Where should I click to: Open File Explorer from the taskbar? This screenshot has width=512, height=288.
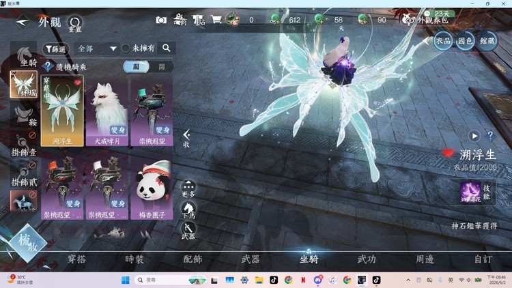259,280
